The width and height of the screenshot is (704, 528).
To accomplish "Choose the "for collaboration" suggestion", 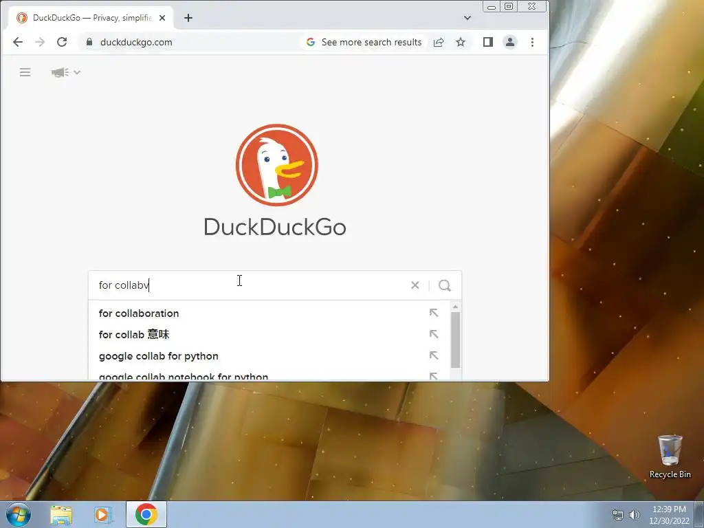I will coord(269,313).
